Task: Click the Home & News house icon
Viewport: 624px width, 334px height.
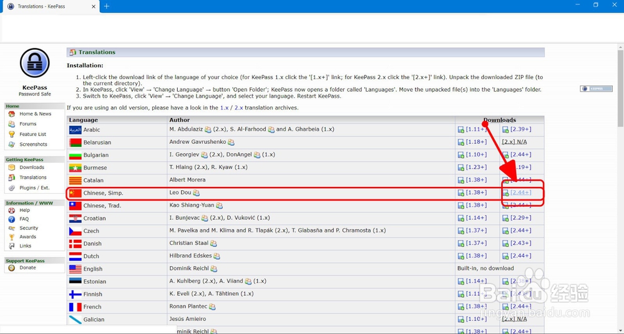Action: click(x=11, y=113)
